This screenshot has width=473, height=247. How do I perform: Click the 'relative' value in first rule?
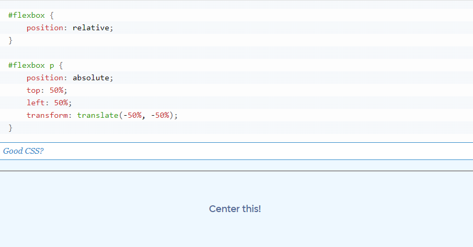click(x=91, y=28)
